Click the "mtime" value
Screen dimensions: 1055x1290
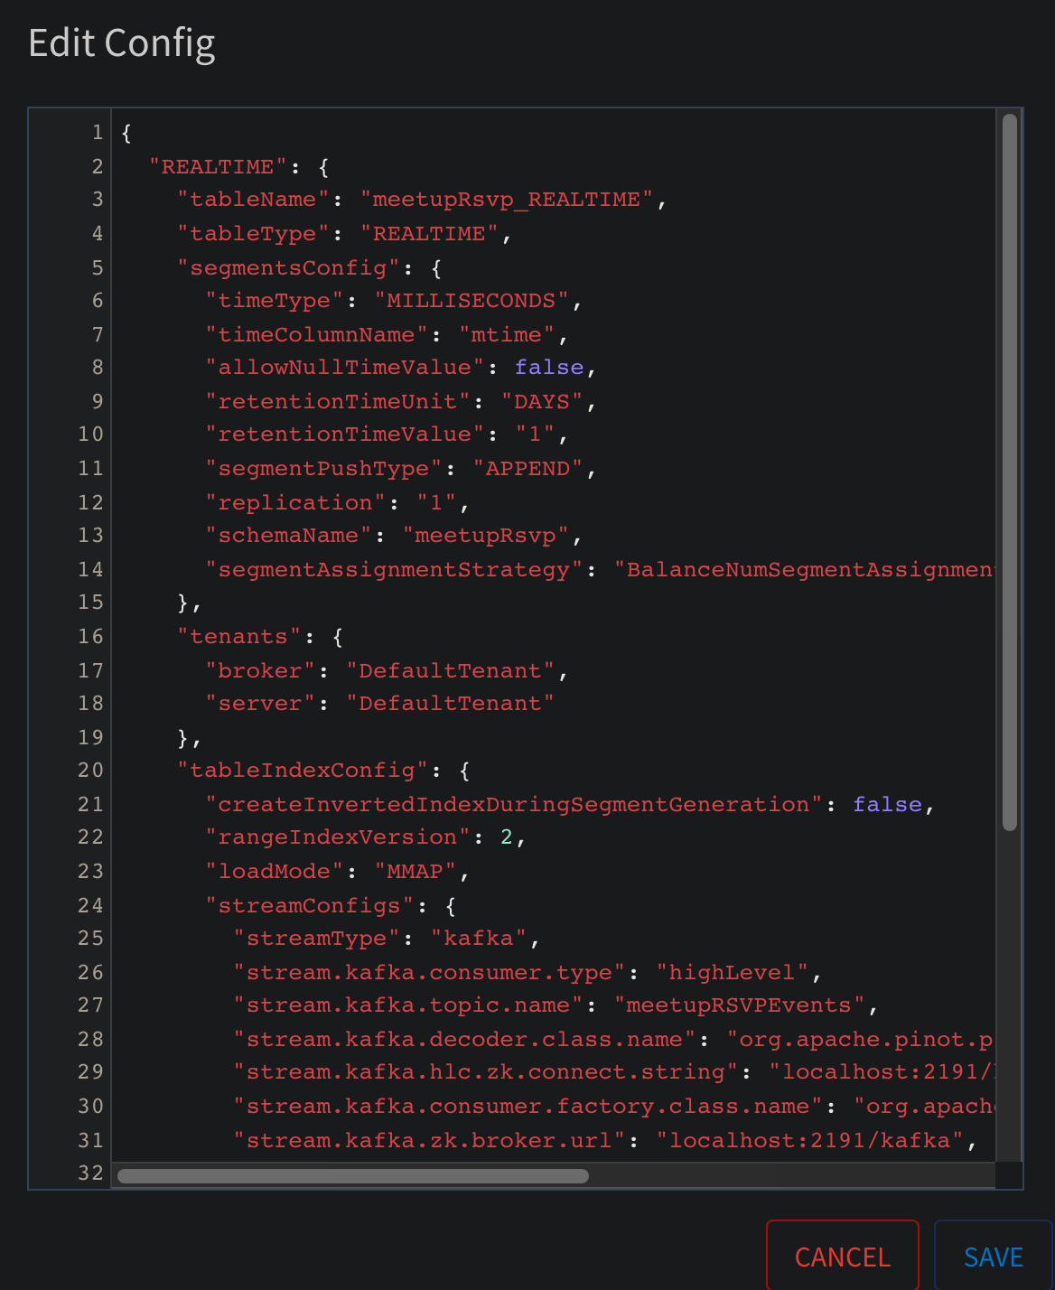(x=507, y=335)
